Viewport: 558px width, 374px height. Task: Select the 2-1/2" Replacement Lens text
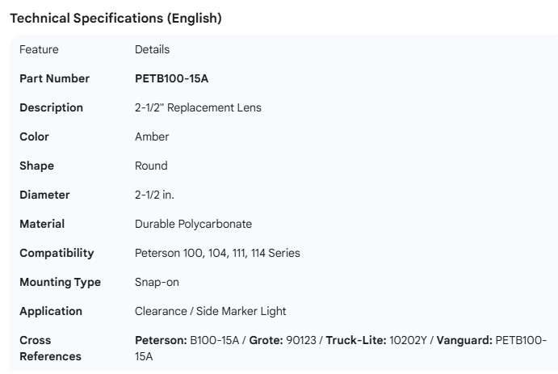(198, 107)
